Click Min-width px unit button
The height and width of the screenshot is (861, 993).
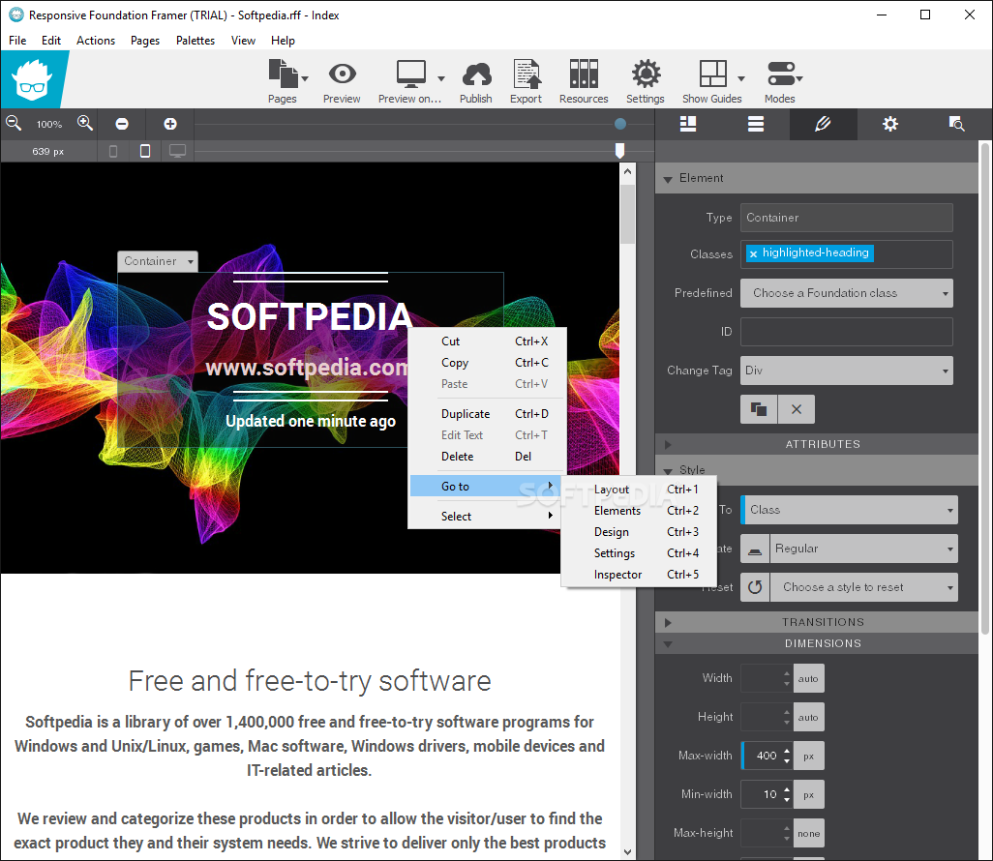[x=808, y=794]
